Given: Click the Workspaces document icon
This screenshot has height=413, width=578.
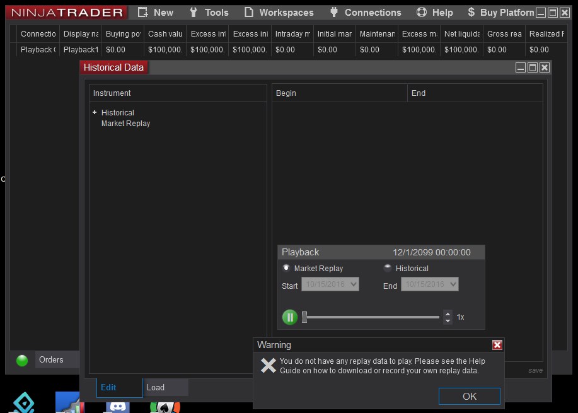Looking at the screenshot, I should tap(249, 12).
